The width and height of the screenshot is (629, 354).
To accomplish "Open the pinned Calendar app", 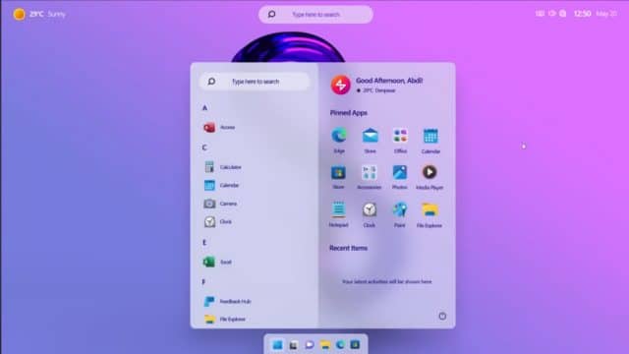I will [430, 141].
